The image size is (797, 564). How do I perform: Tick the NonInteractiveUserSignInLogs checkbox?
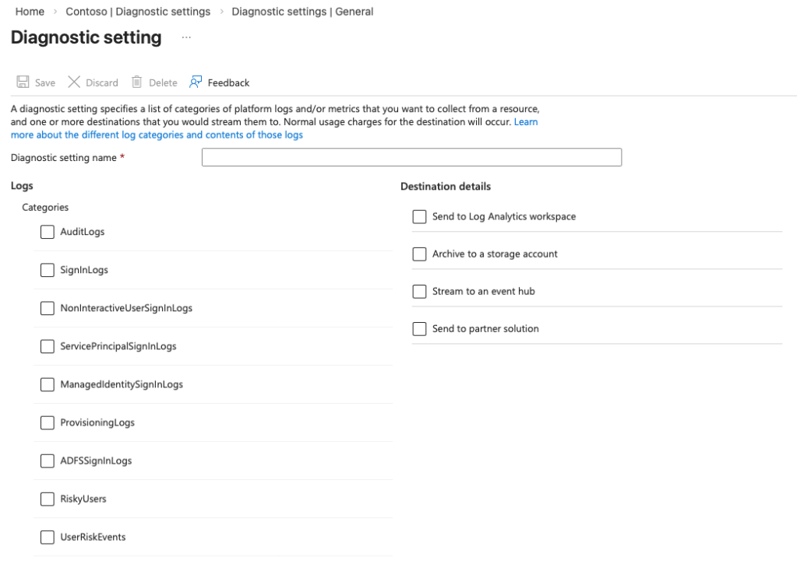click(x=48, y=308)
